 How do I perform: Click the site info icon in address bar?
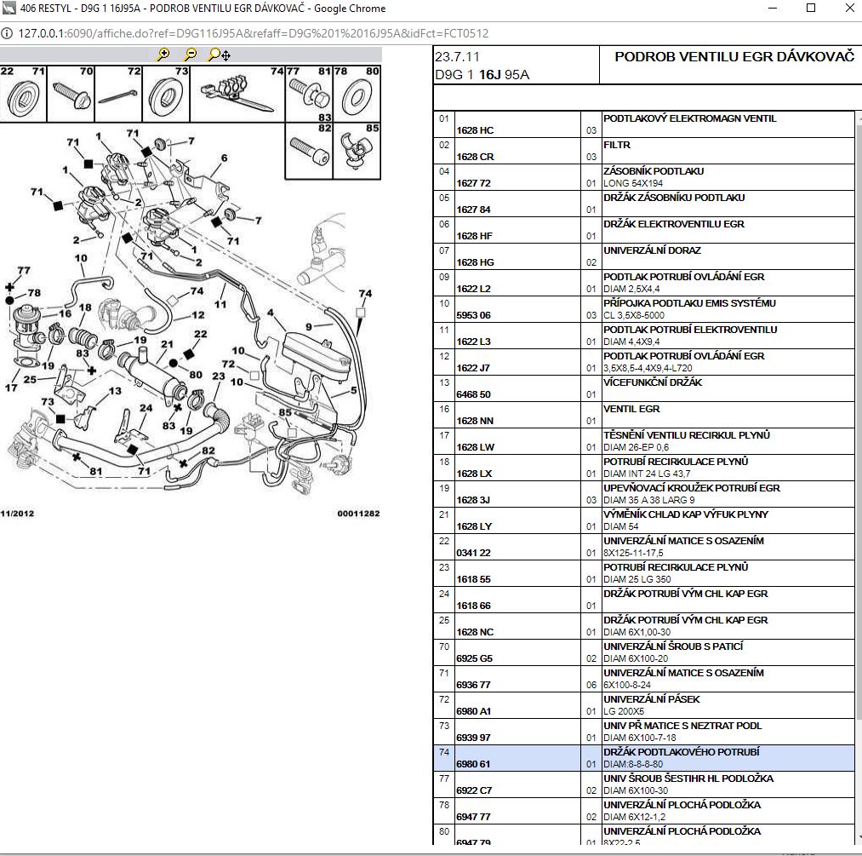[x=7, y=33]
